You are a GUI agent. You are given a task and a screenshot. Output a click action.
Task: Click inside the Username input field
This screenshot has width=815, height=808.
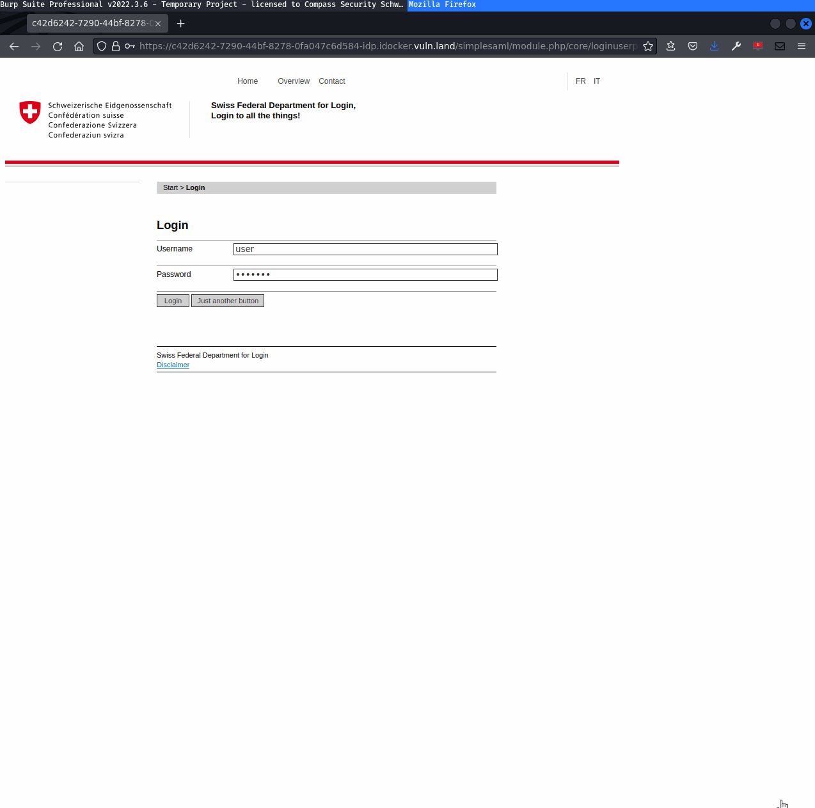(365, 249)
